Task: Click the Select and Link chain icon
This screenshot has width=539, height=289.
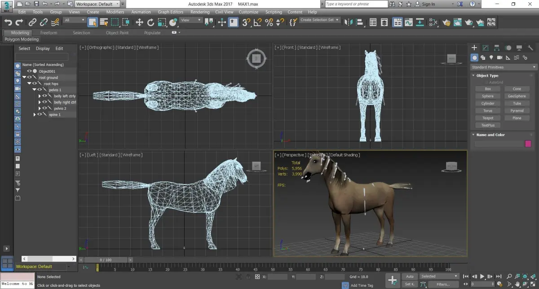Action: [32, 22]
